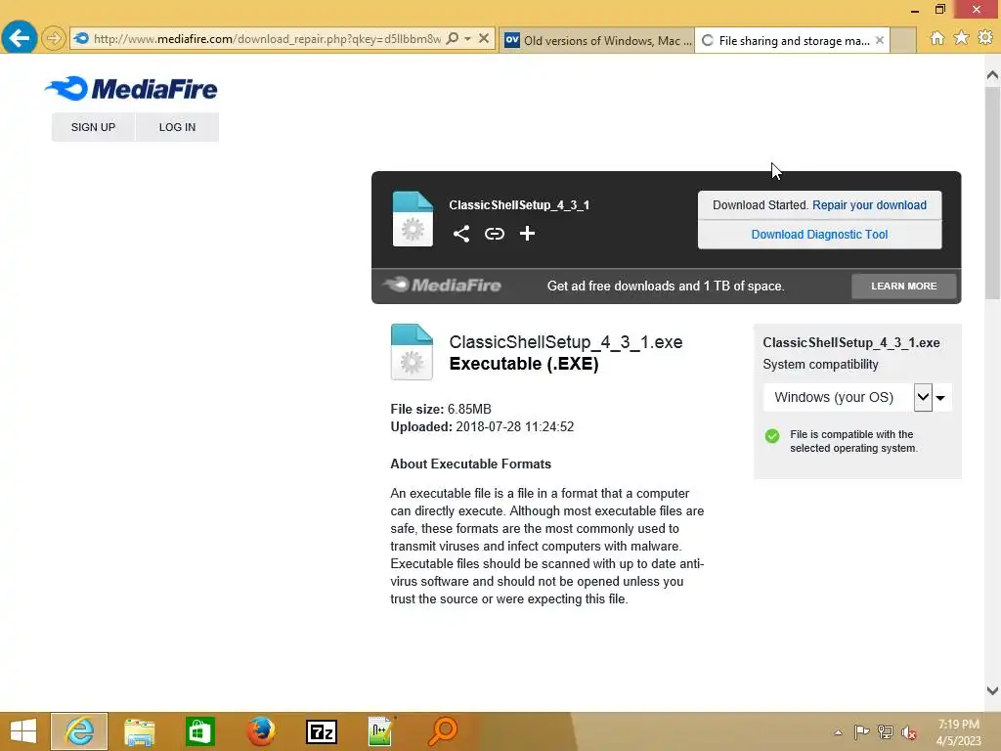Show hidden system tray icons
Image resolution: width=1001 pixels, height=751 pixels.
click(838, 732)
